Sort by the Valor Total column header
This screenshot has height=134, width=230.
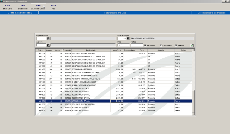[x=117, y=50]
